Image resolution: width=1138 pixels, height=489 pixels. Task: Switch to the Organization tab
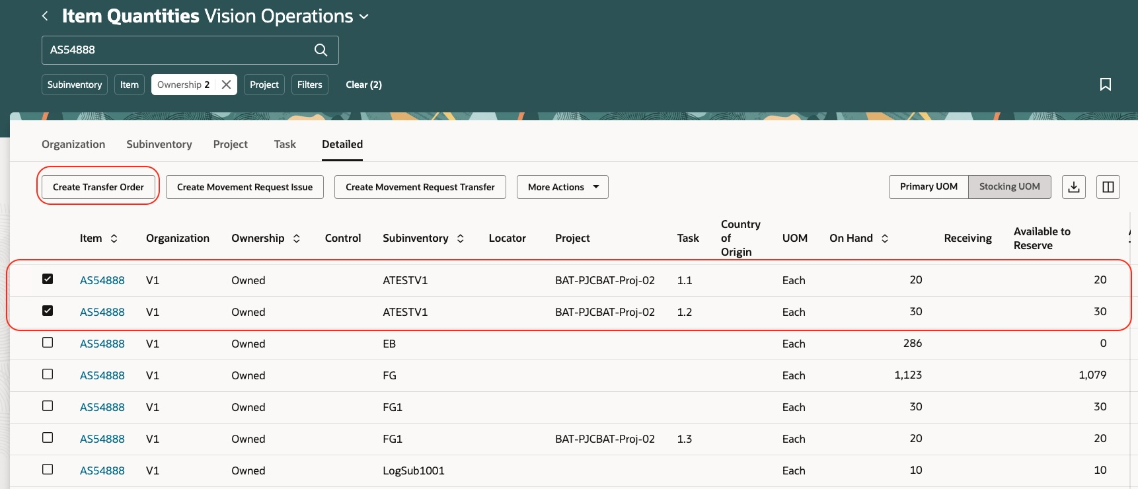coord(73,144)
